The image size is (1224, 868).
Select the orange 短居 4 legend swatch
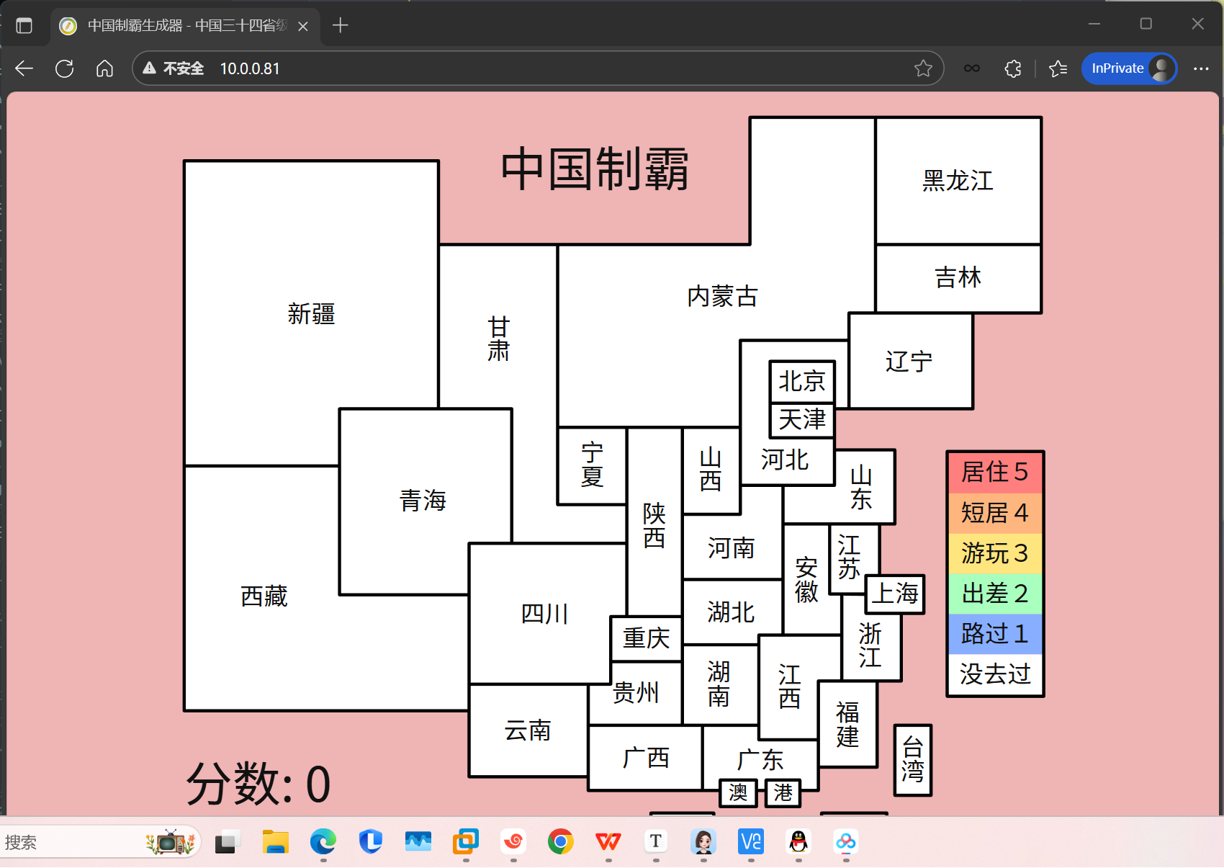tap(995, 513)
